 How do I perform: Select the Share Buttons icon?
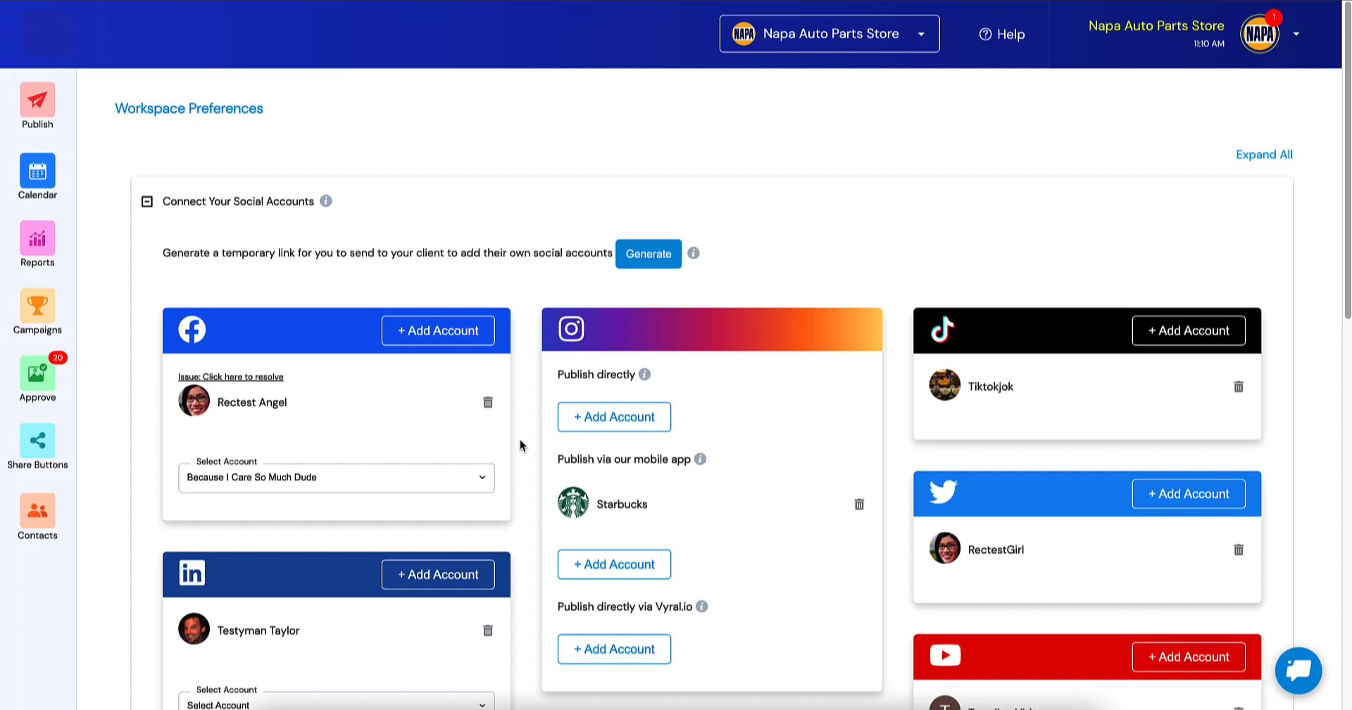37,440
